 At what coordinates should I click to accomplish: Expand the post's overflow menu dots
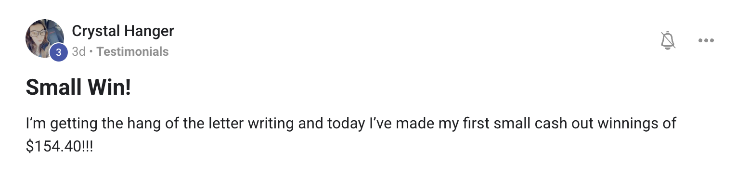tap(706, 40)
